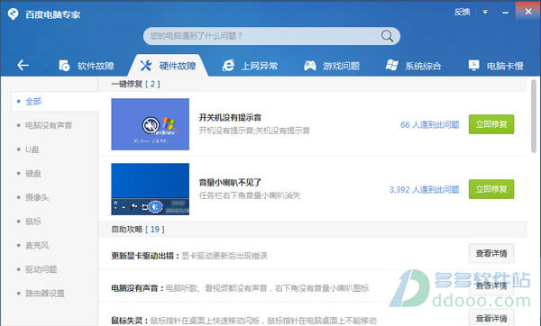This screenshot has height=326, width=541.
Task: Click 立即修复 for 开关机没有提示音
Action: coord(491,124)
